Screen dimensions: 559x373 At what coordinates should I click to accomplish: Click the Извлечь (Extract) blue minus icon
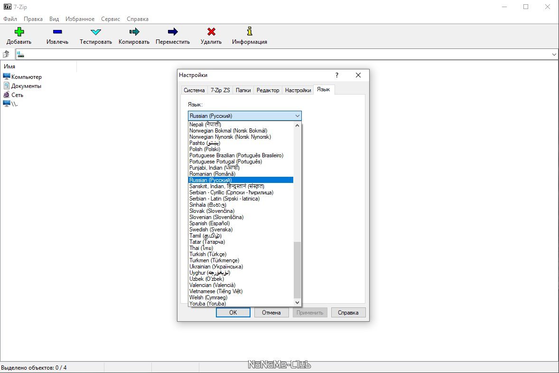point(57,32)
